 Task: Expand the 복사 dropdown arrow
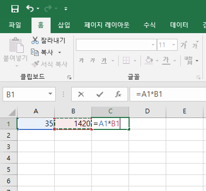(x=59, y=52)
